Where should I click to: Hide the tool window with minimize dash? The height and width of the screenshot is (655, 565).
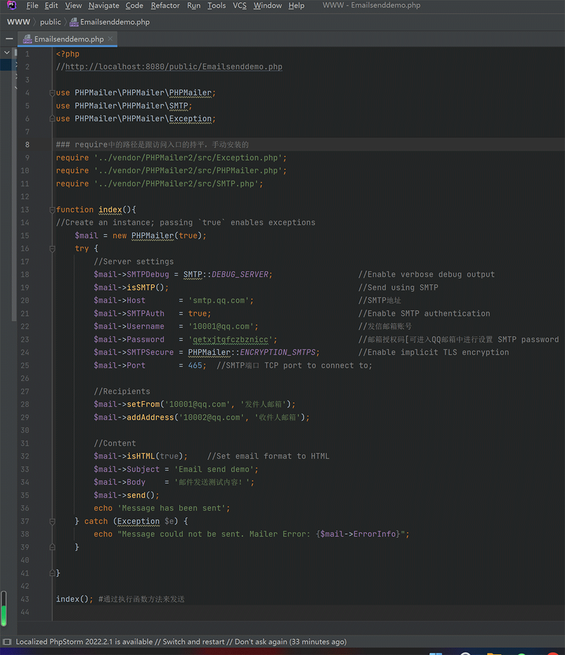coord(8,39)
